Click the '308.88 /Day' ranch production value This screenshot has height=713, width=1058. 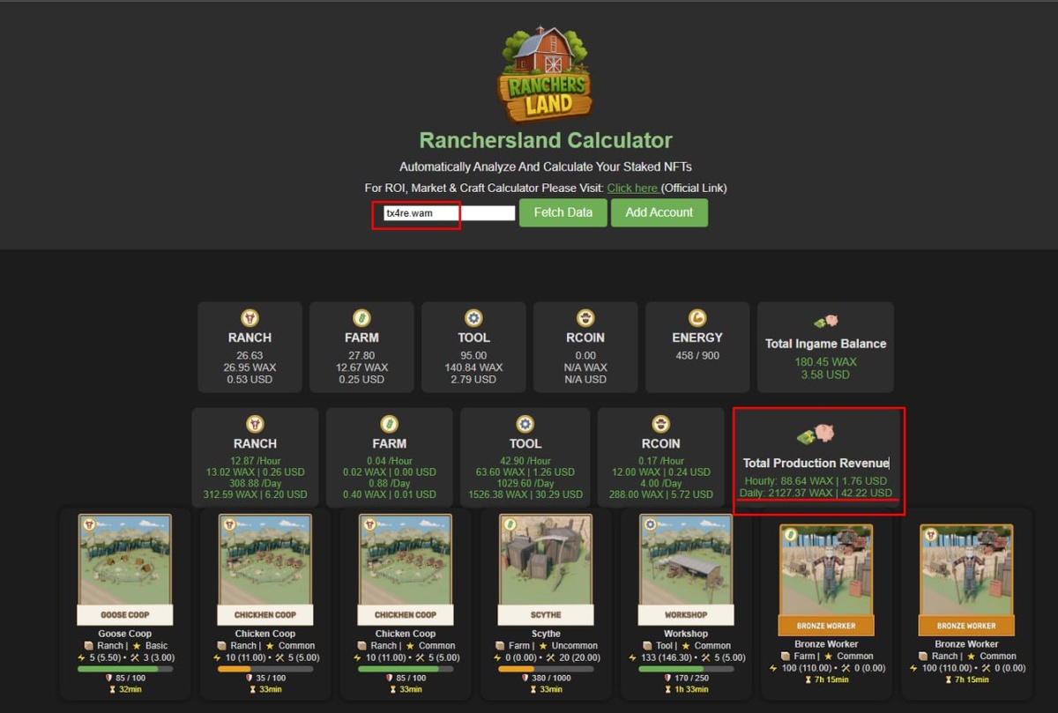pyautogui.click(x=255, y=484)
